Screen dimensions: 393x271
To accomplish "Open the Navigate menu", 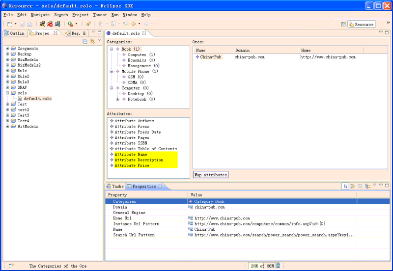I will [x=40, y=15].
